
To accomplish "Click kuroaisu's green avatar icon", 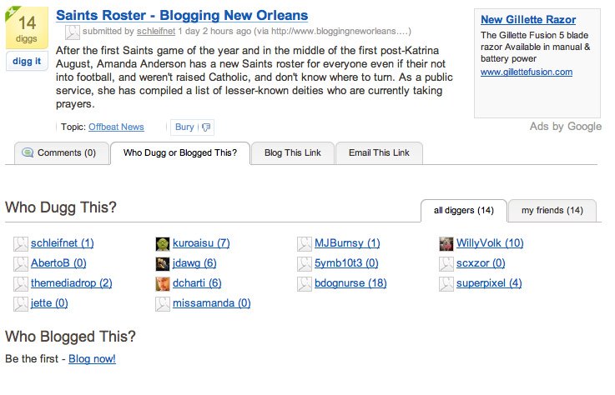I will click(163, 244).
